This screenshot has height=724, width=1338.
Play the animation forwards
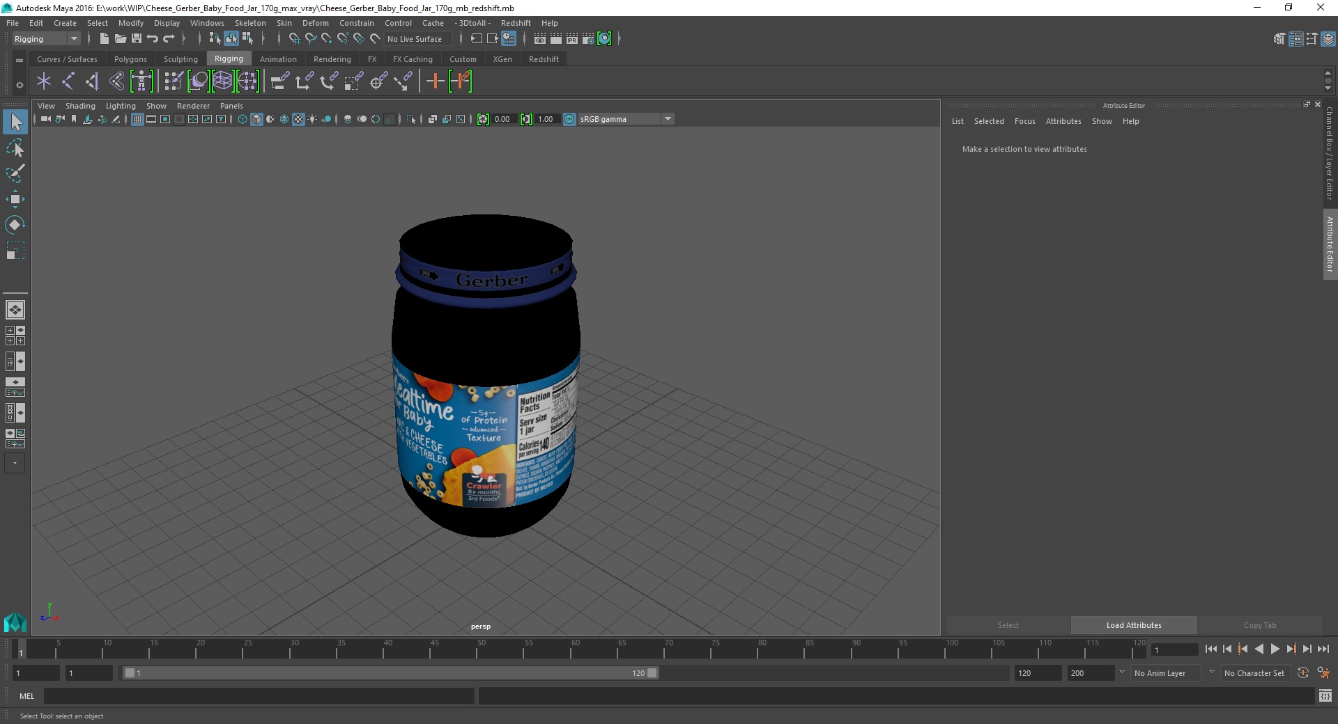pyautogui.click(x=1275, y=649)
